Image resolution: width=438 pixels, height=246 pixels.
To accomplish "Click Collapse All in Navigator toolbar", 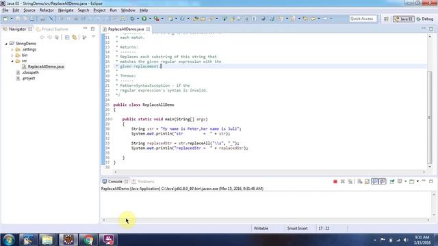I will point(67,37).
